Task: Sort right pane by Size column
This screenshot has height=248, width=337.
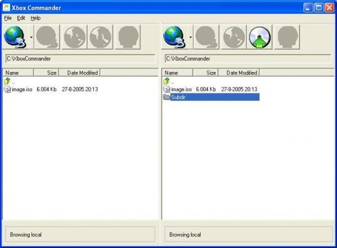Action: tap(206, 73)
